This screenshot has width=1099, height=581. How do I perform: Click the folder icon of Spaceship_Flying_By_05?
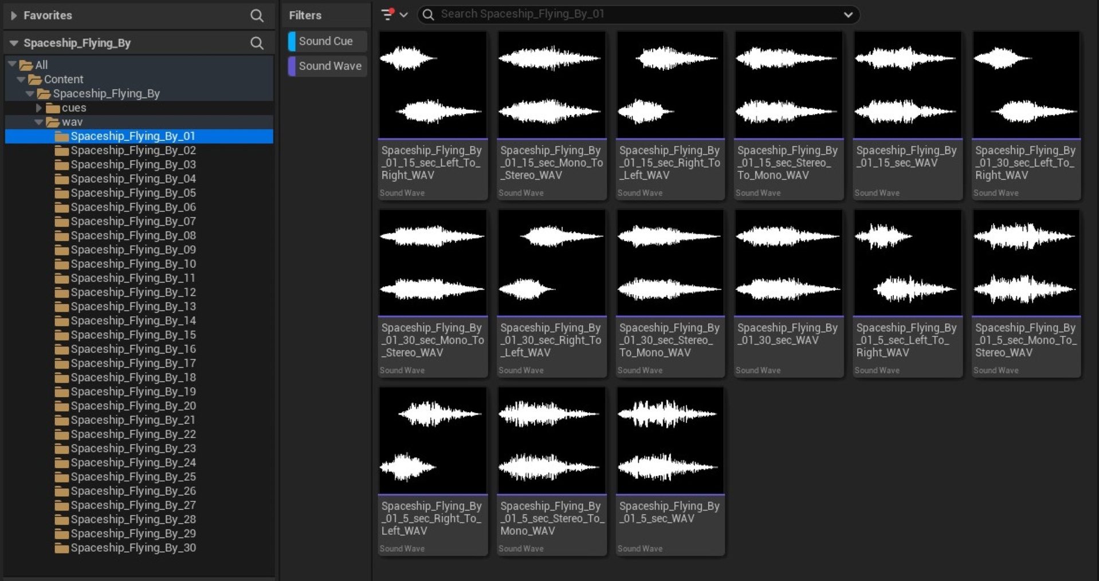click(x=61, y=193)
